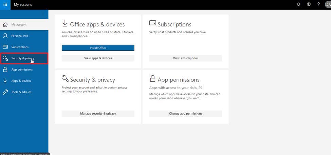Open the DM account avatar
Screen dimensions: 331x155
point(328,4)
